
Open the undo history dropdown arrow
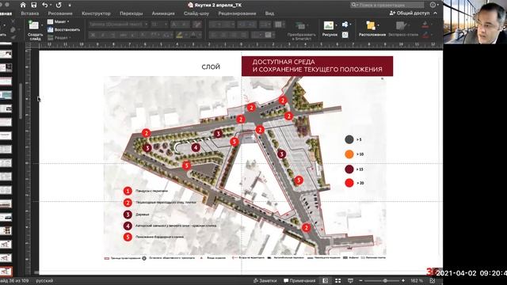click(51, 6)
